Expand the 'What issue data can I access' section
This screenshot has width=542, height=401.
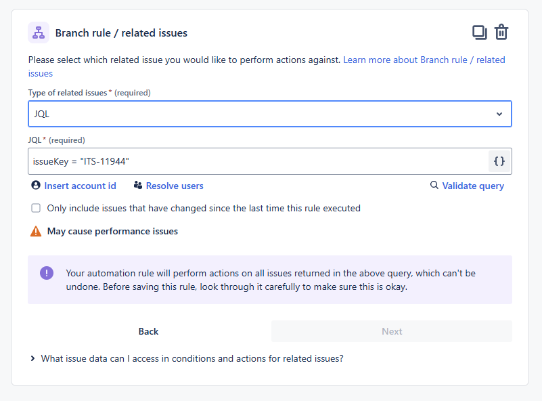click(33, 359)
